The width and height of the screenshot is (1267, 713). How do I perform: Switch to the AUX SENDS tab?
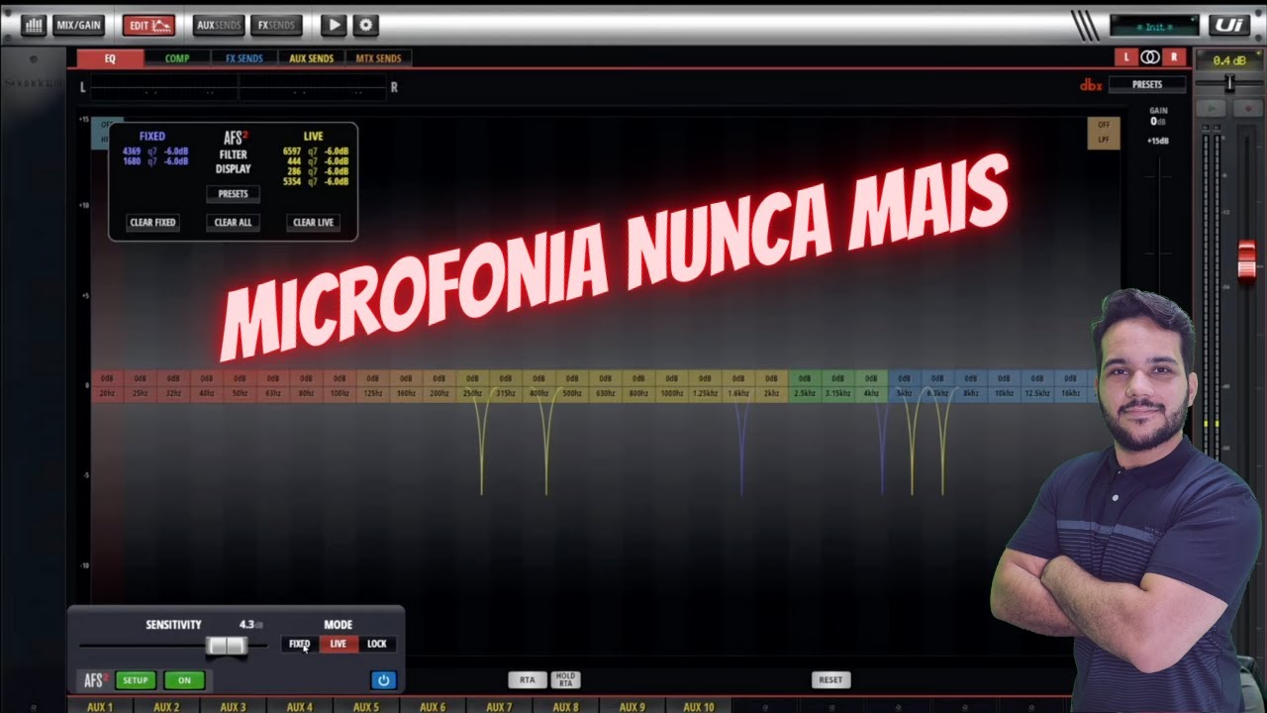tap(311, 58)
